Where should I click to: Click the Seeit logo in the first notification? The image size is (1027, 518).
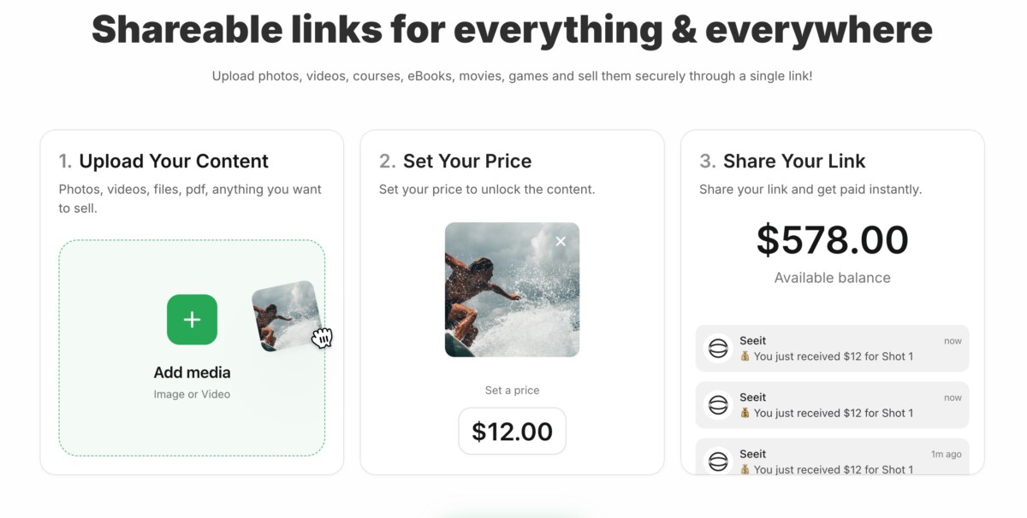tap(718, 349)
